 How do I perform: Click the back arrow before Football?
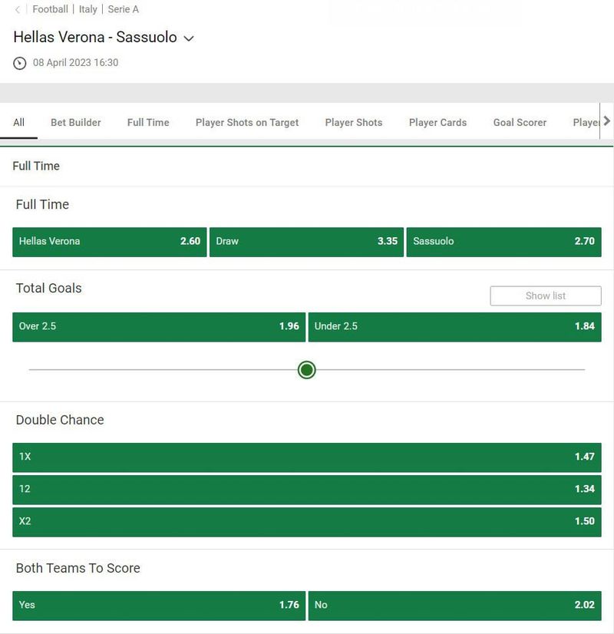18,10
